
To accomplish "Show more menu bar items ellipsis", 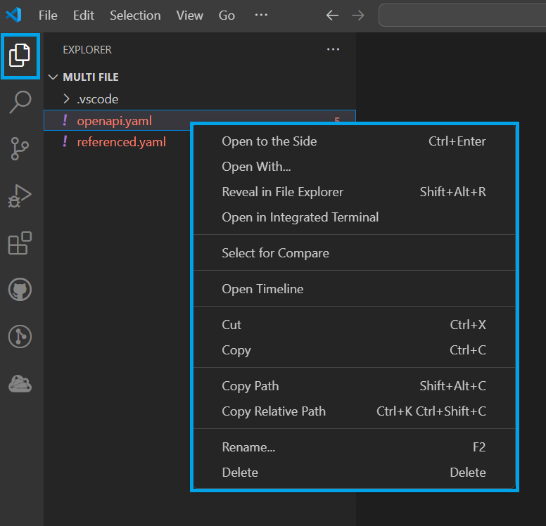I will tap(261, 15).
